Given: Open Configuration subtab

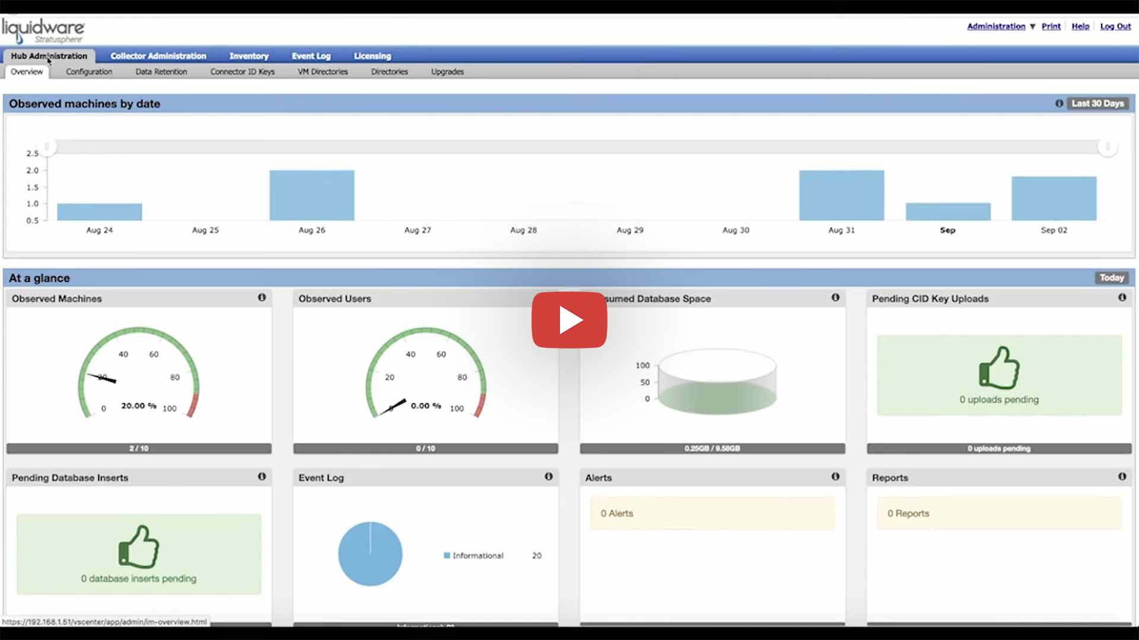Looking at the screenshot, I should tap(89, 72).
